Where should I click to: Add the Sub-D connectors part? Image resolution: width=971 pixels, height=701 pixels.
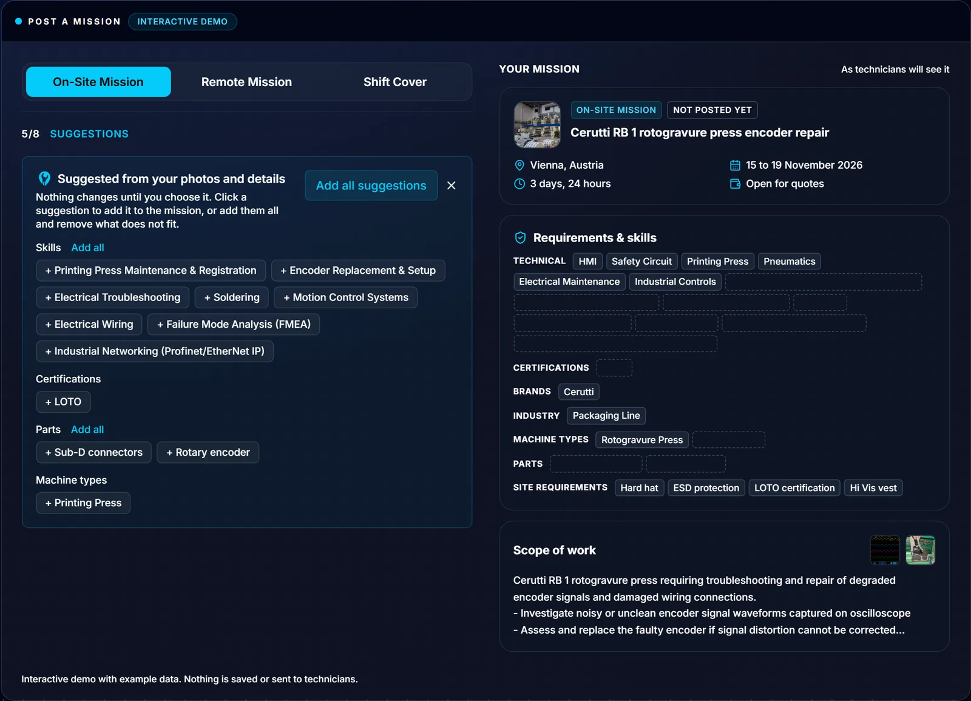(94, 453)
